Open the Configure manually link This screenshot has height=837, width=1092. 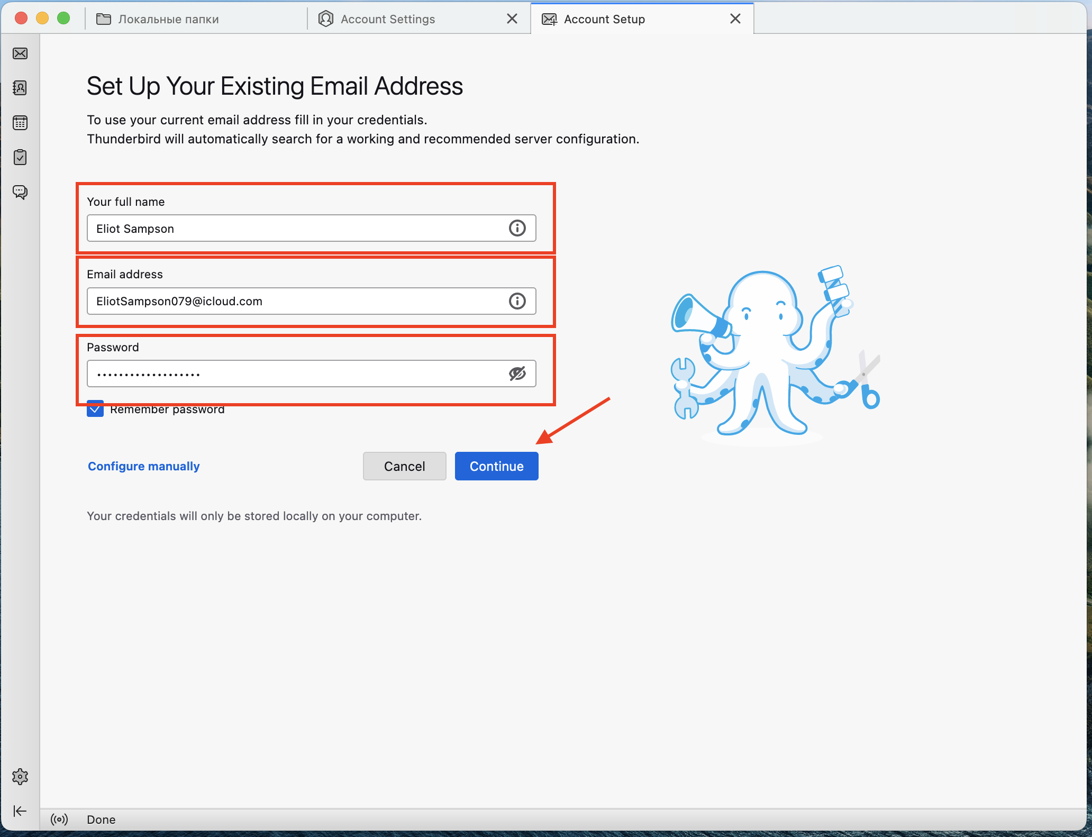[x=143, y=466]
